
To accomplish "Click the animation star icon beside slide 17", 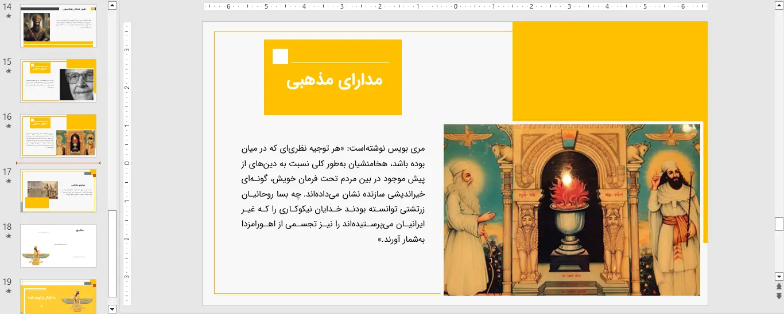I will (8, 181).
